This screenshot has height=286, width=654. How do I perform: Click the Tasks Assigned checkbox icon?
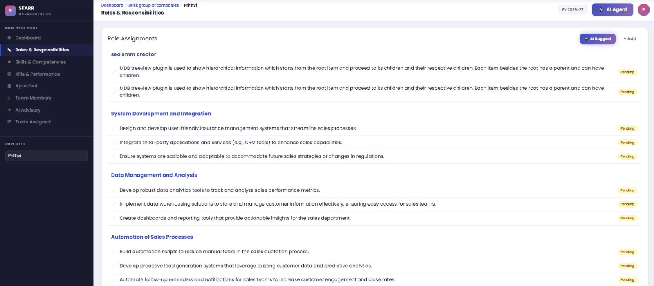(x=9, y=122)
